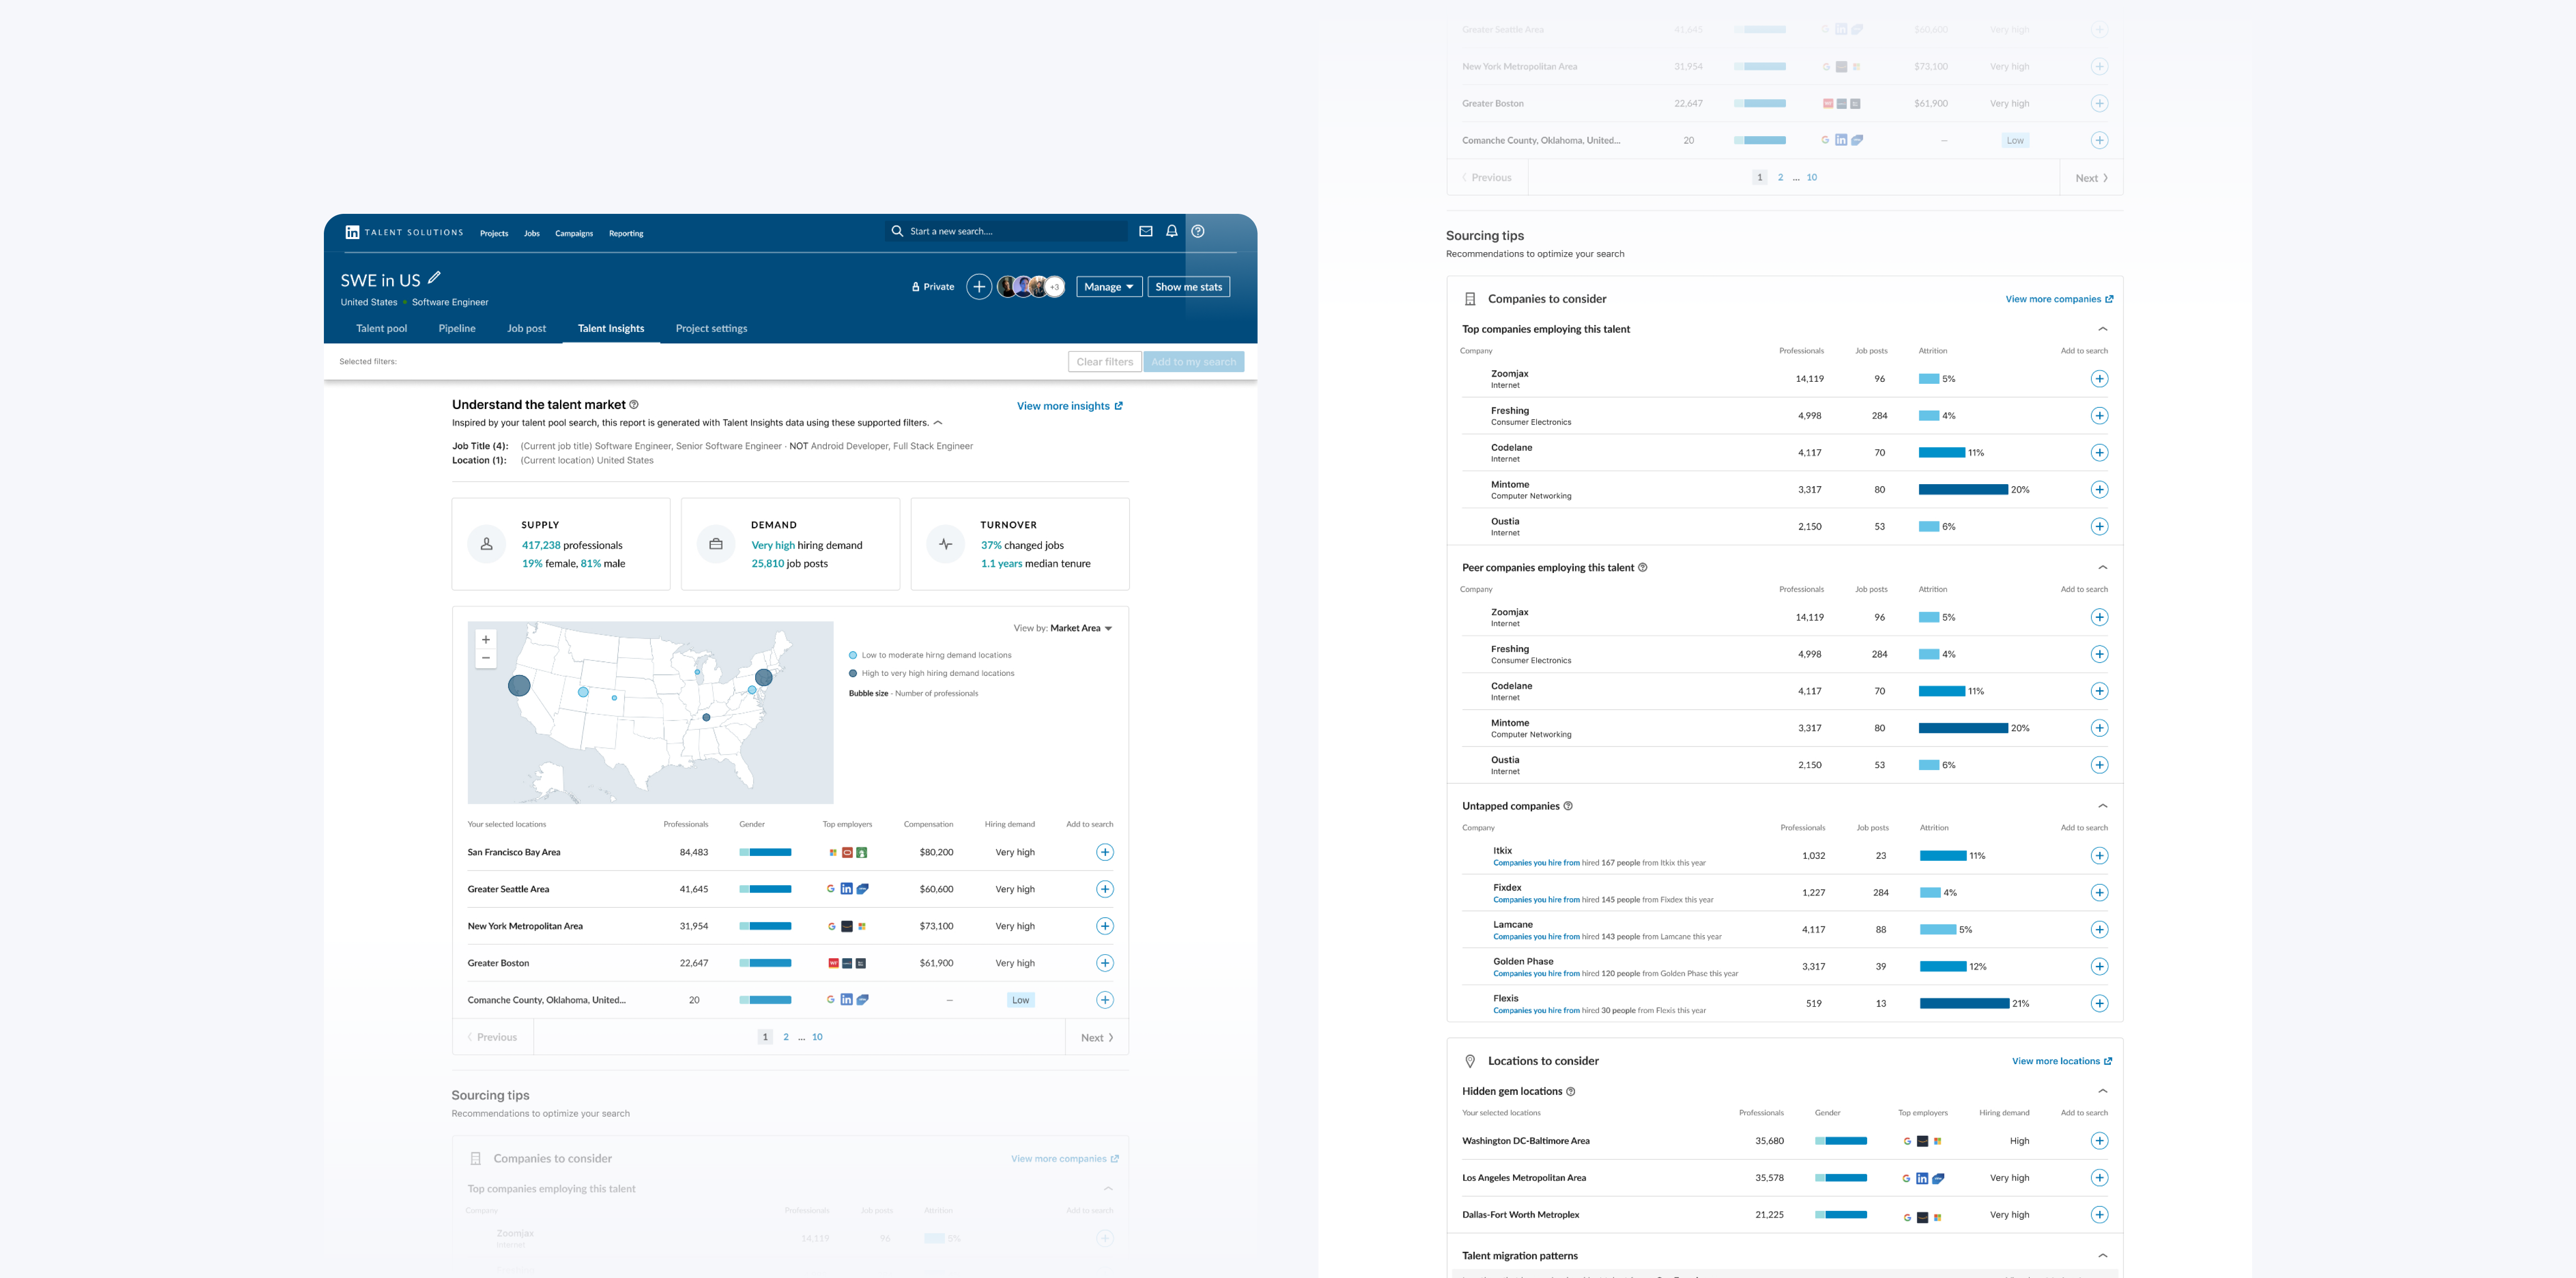Image resolution: width=2576 pixels, height=1278 pixels.
Task: Zoom out on the US map
Action: click(x=486, y=658)
